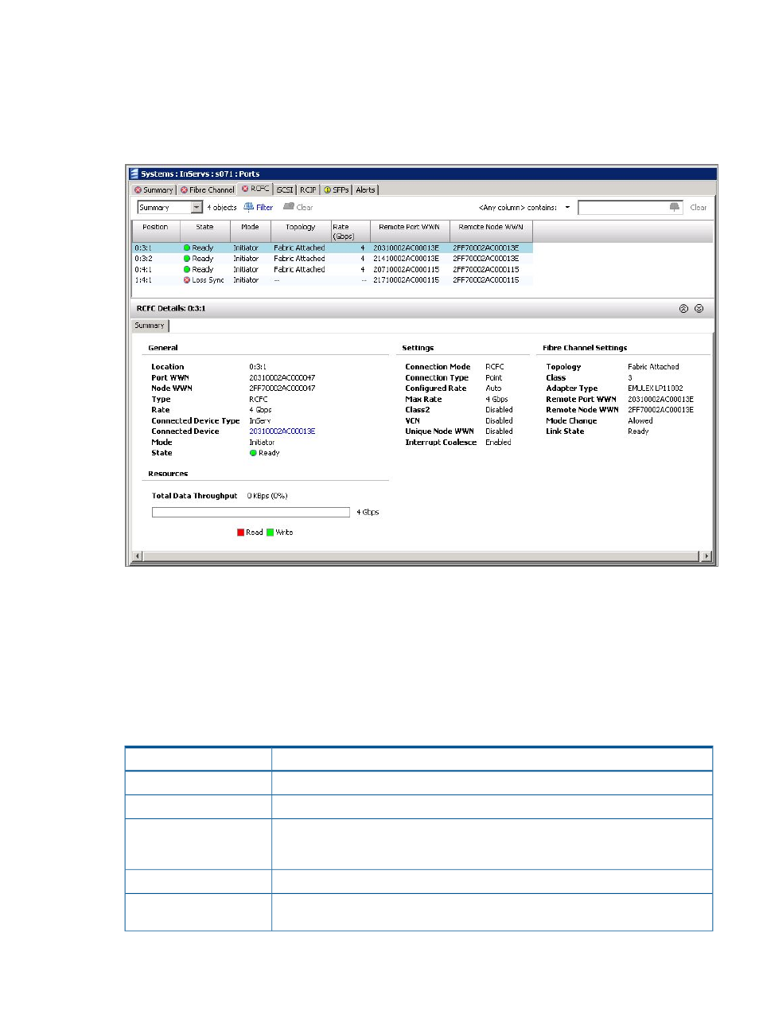Click the green Write legend swatch
This screenshot has width=759, height=1011.
click(x=271, y=533)
